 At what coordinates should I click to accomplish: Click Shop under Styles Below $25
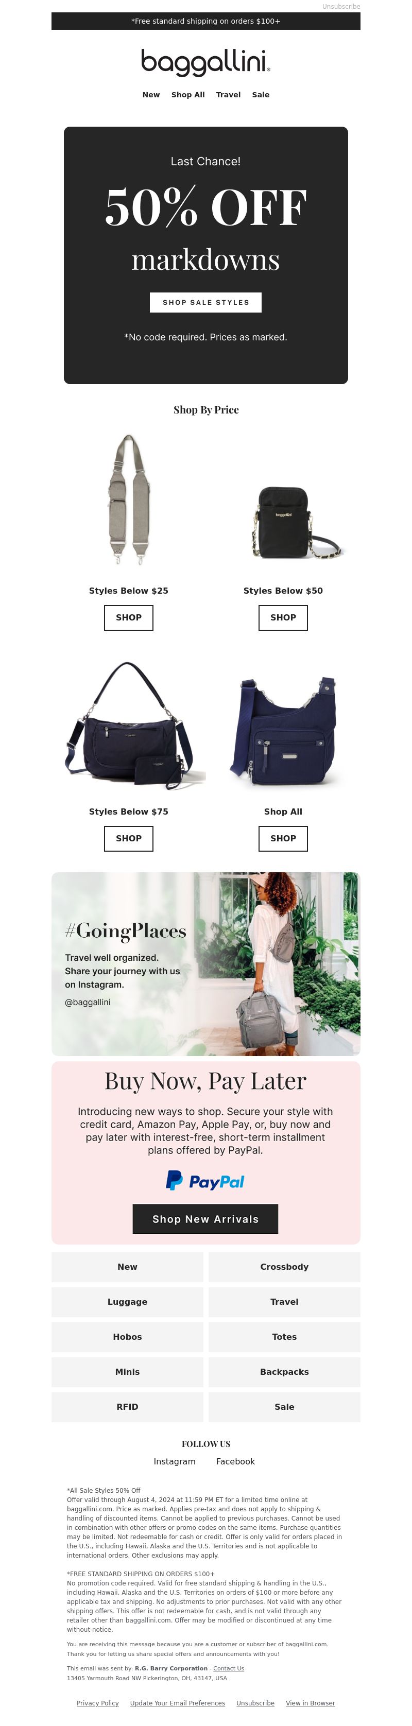[129, 618]
